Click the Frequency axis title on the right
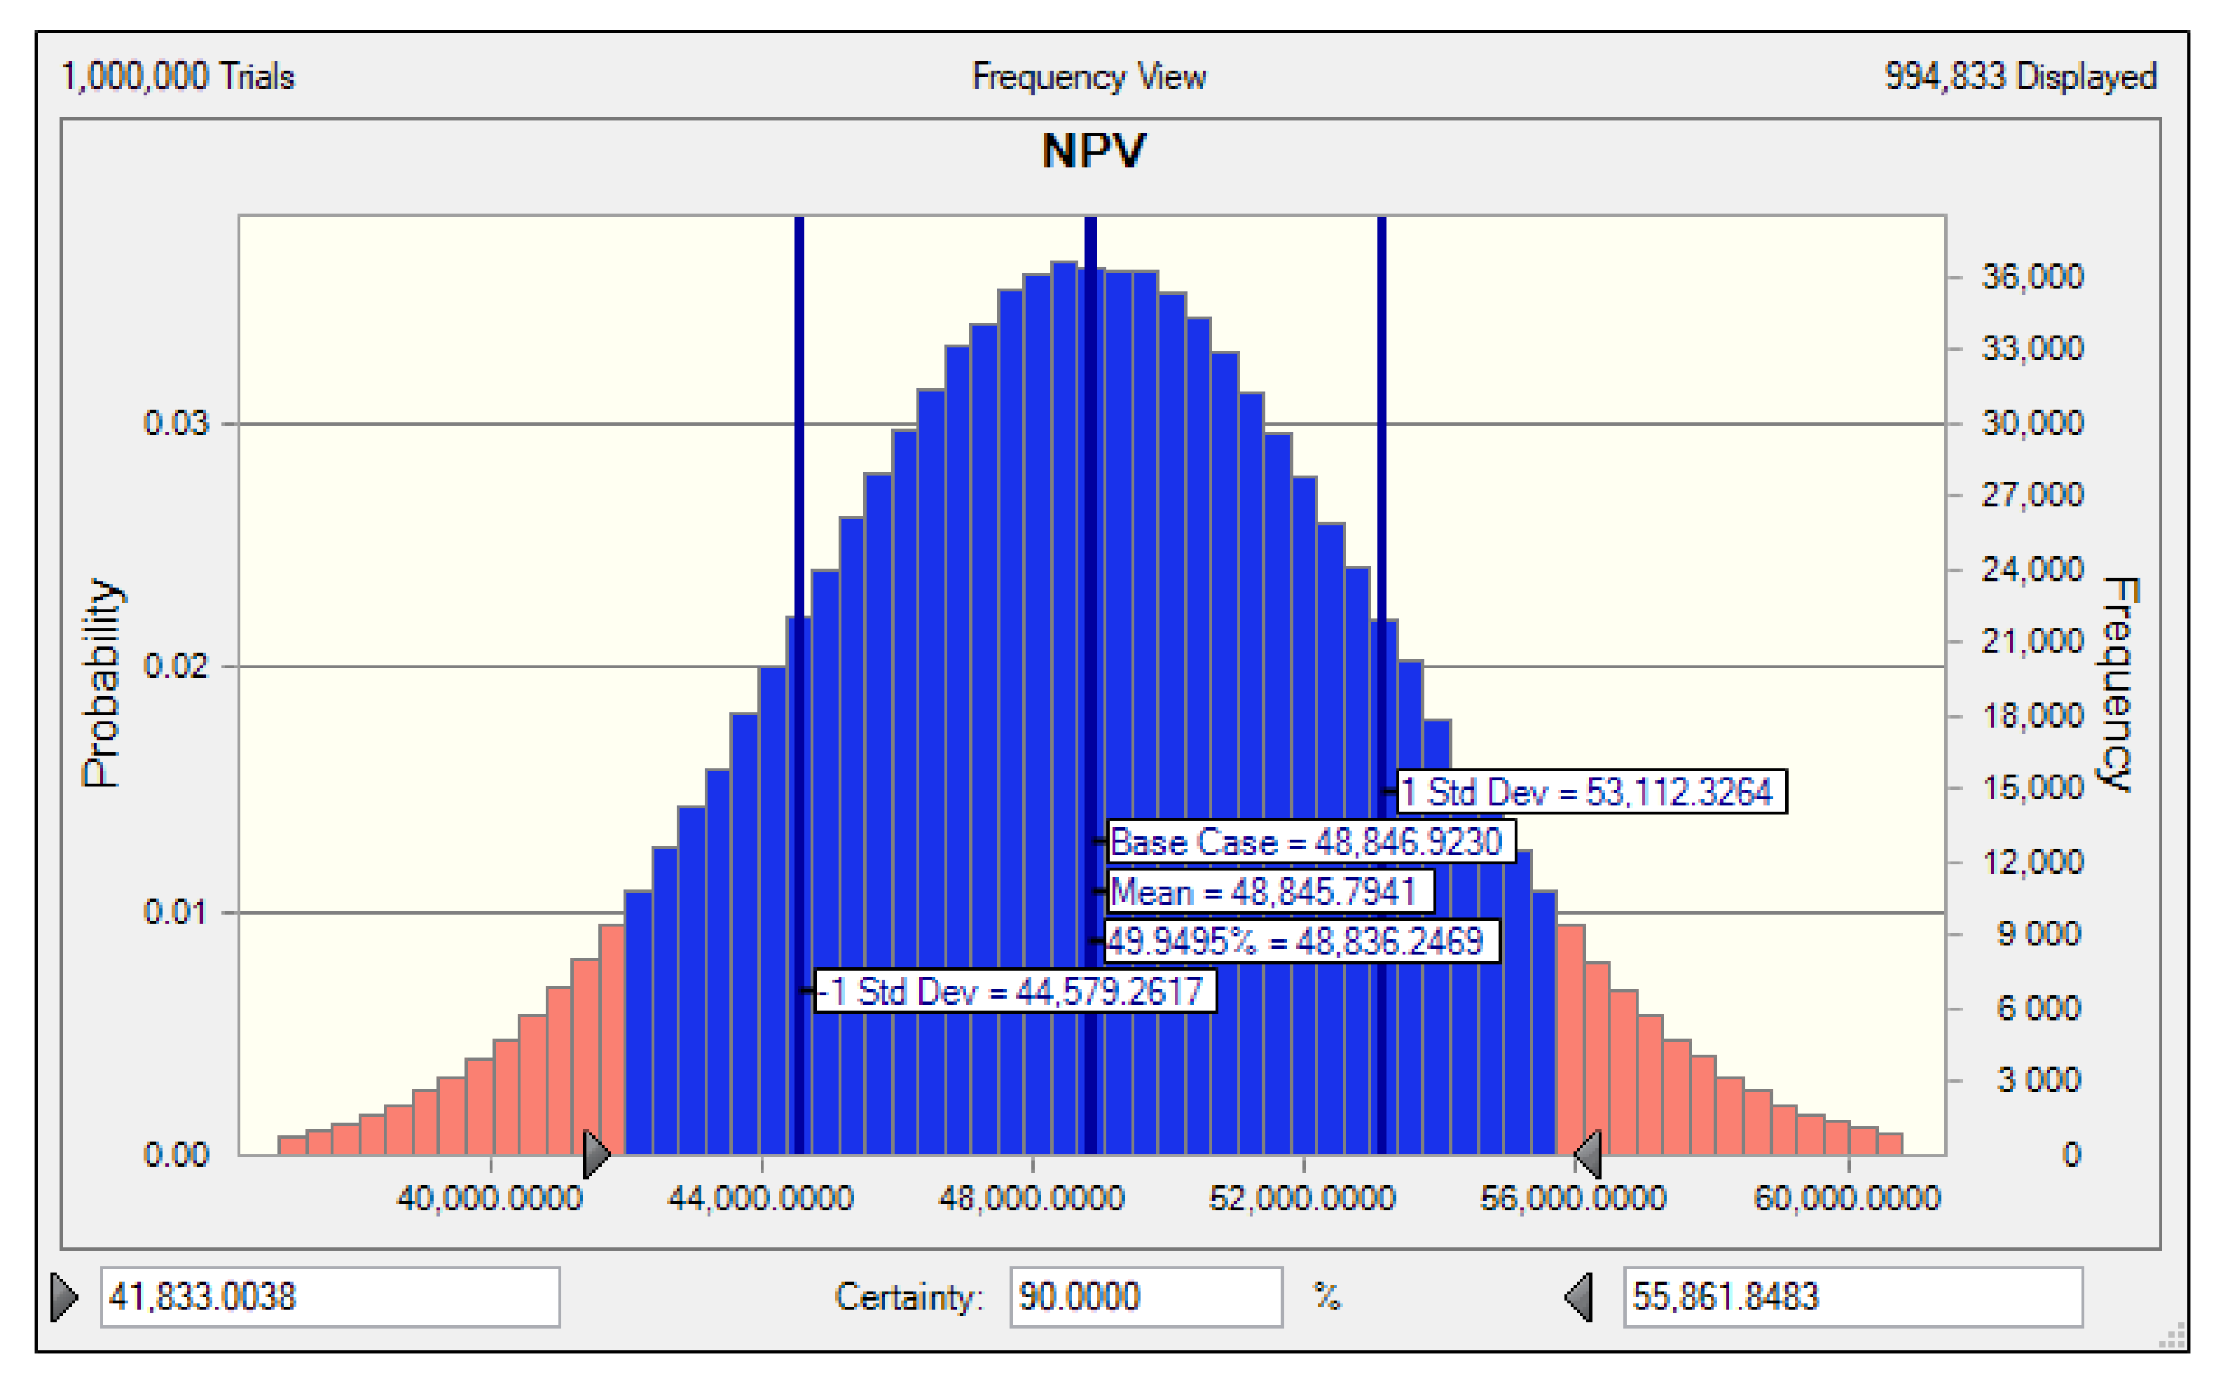This screenshot has width=2223, height=1379. tap(2118, 684)
